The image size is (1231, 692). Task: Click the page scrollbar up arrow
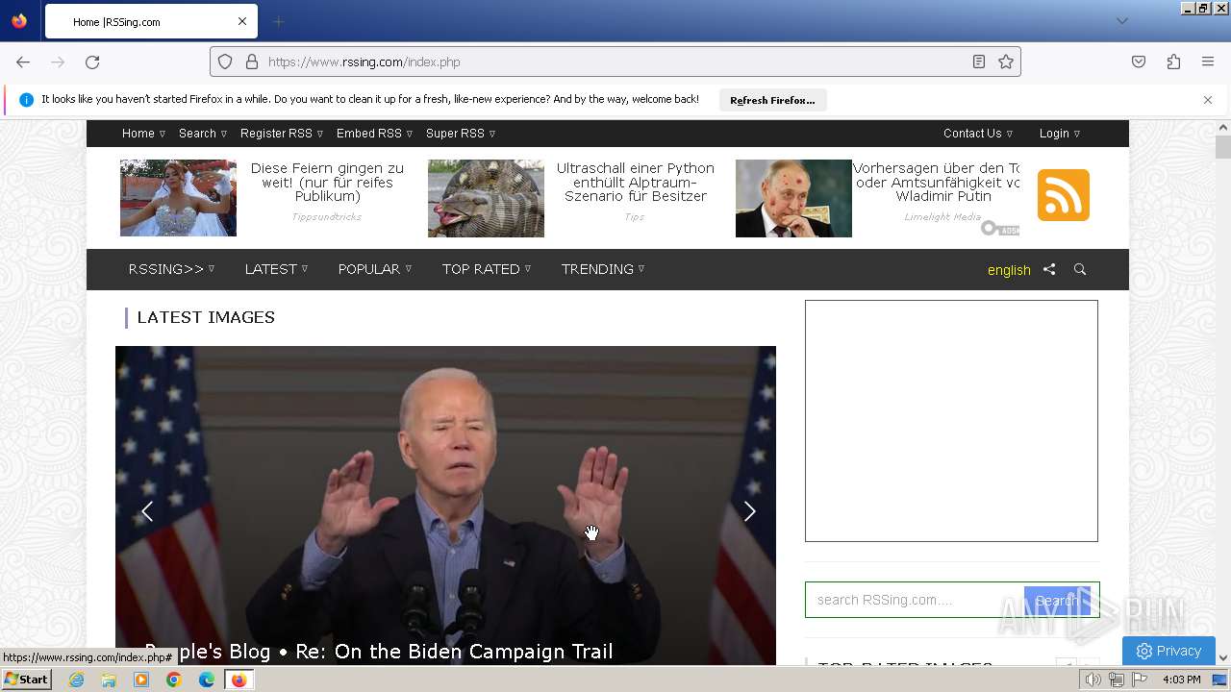click(1223, 128)
